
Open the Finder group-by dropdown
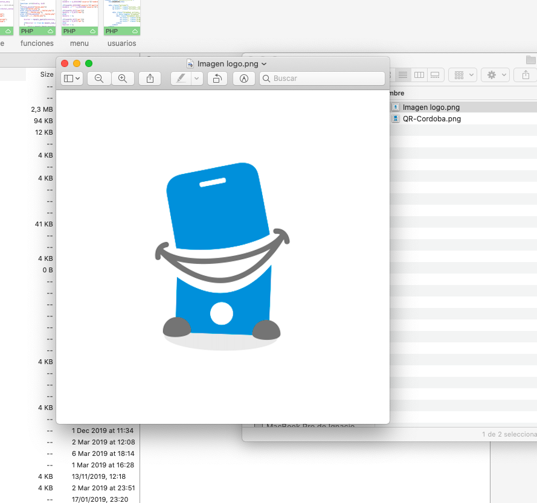[x=463, y=75]
